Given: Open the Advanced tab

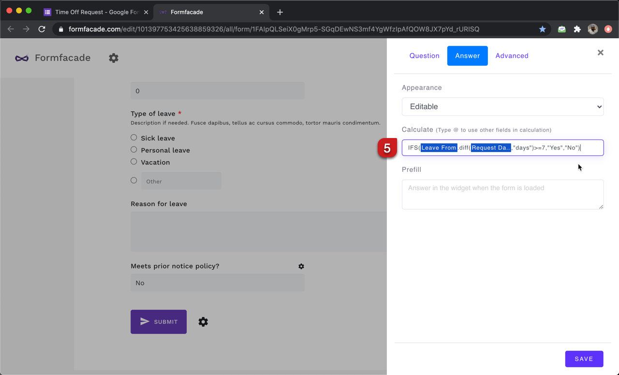Looking at the screenshot, I should tap(512, 56).
